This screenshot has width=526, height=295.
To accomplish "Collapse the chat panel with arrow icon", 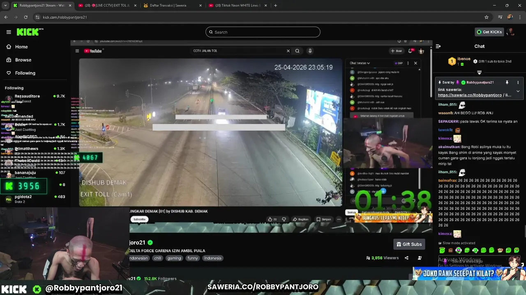I will (x=438, y=46).
